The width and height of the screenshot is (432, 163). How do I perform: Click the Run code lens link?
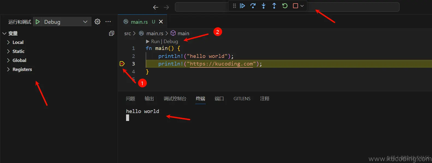point(155,42)
